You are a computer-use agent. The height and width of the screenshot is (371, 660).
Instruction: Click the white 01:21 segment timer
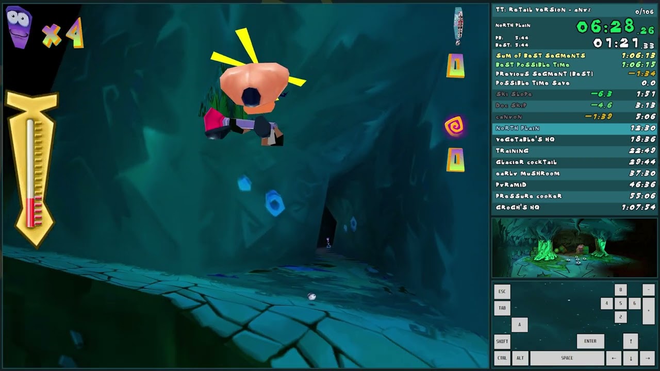pyautogui.click(x=624, y=43)
